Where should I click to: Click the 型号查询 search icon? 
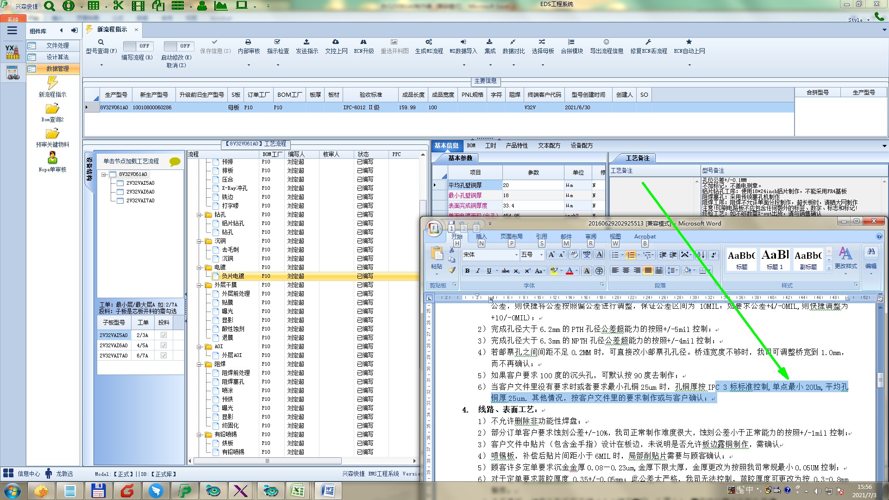(101, 42)
